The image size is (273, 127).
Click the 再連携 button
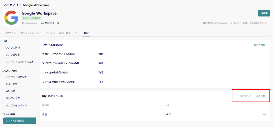264,13
